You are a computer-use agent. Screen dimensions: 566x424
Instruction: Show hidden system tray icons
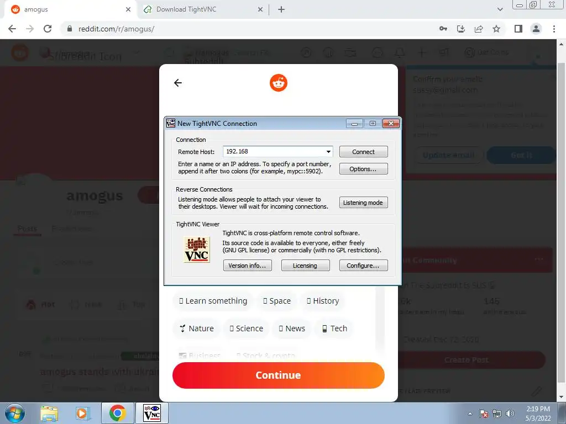pos(470,414)
